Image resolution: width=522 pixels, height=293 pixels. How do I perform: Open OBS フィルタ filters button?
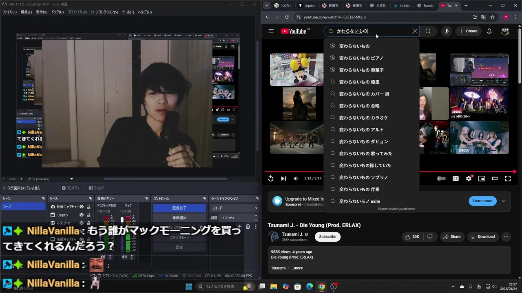click(x=97, y=188)
